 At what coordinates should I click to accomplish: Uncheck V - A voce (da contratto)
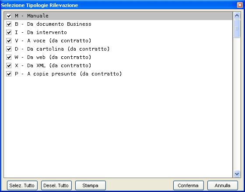point(9,41)
